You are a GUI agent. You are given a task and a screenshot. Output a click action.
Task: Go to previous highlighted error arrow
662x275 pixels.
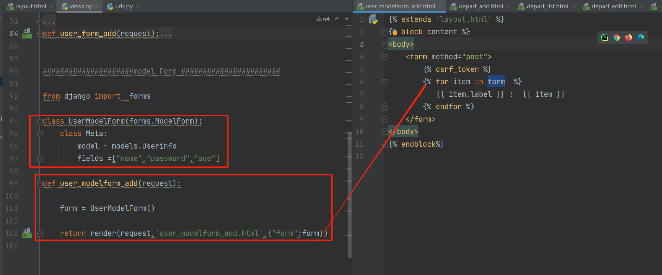tap(337, 19)
